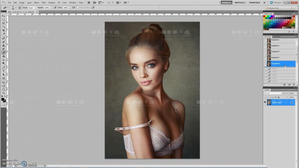This screenshot has width=299, height=168.
Task: Open the eraser Mode dropdown
Action: pyautogui.click(x=33, y=8)
